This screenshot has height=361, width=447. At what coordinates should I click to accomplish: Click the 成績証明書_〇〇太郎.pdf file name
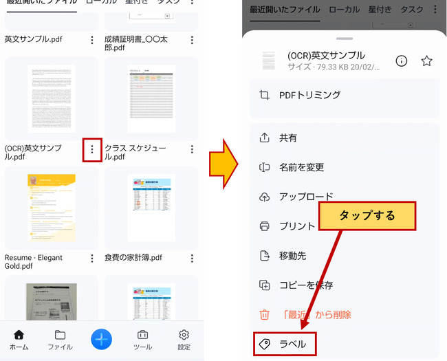[x=136, y=43]
